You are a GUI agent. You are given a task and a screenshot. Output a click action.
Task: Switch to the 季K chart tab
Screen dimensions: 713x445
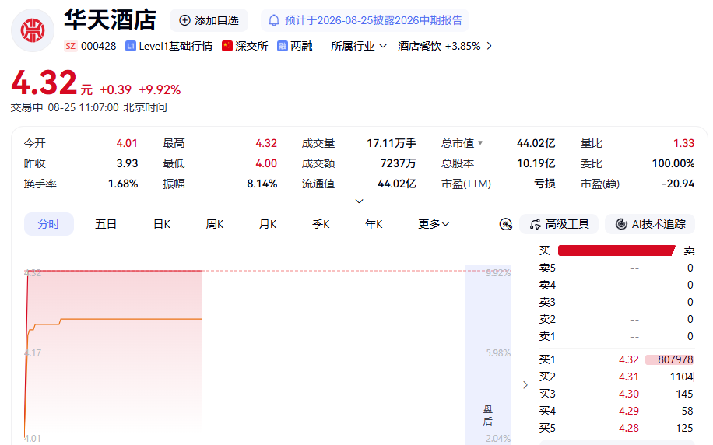tap(321, 224)
